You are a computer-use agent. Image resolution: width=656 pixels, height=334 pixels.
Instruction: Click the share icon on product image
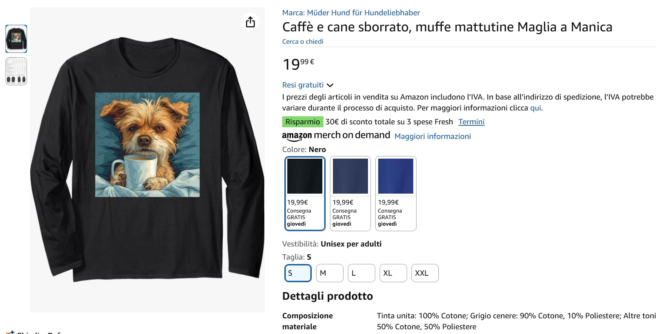click(250, 22)
